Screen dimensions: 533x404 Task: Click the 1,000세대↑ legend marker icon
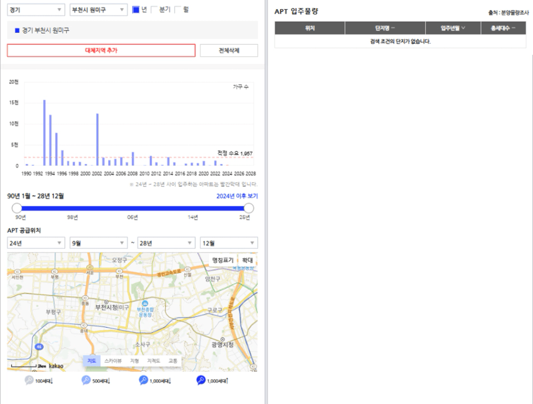(x=201, y=380)
